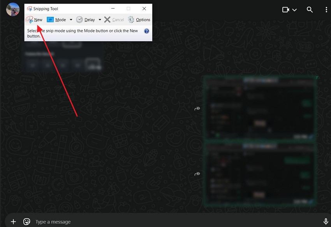Click the blue help question mark icon
Viewport: 331px width, 227px height.
click(x=146, y=31)
